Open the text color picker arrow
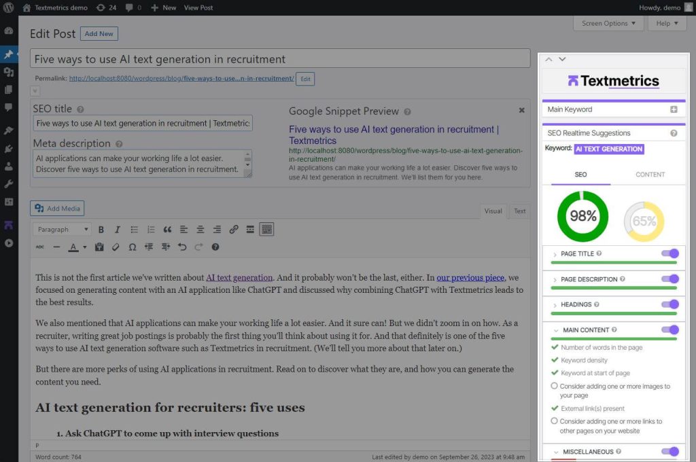696x462 pixels. click(x=84, y=247)
